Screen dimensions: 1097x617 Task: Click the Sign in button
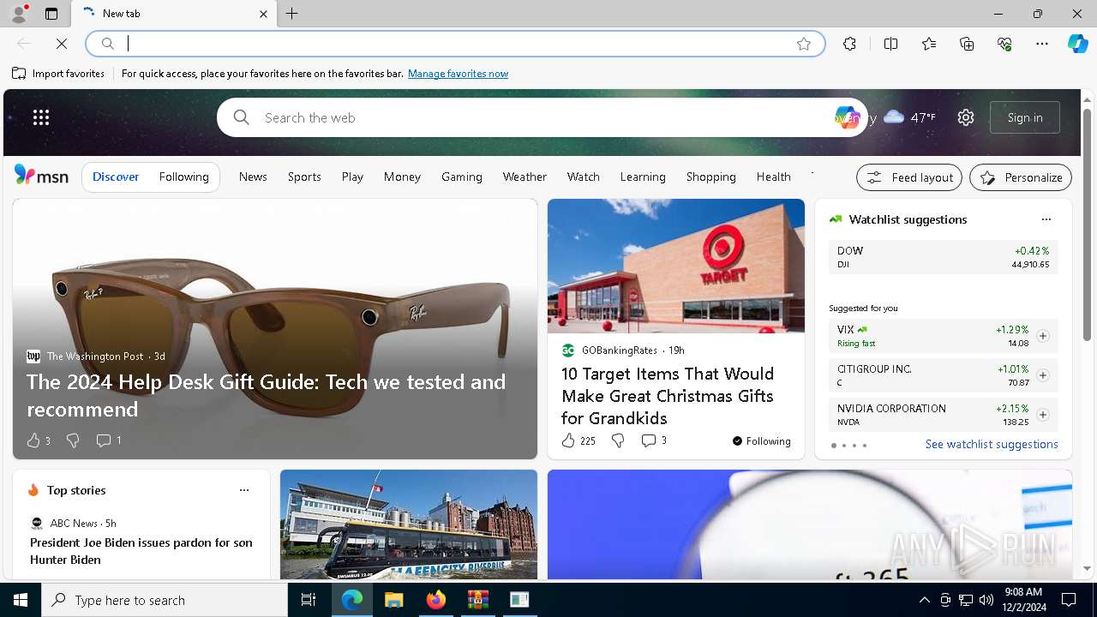[x=1025, y=117]
